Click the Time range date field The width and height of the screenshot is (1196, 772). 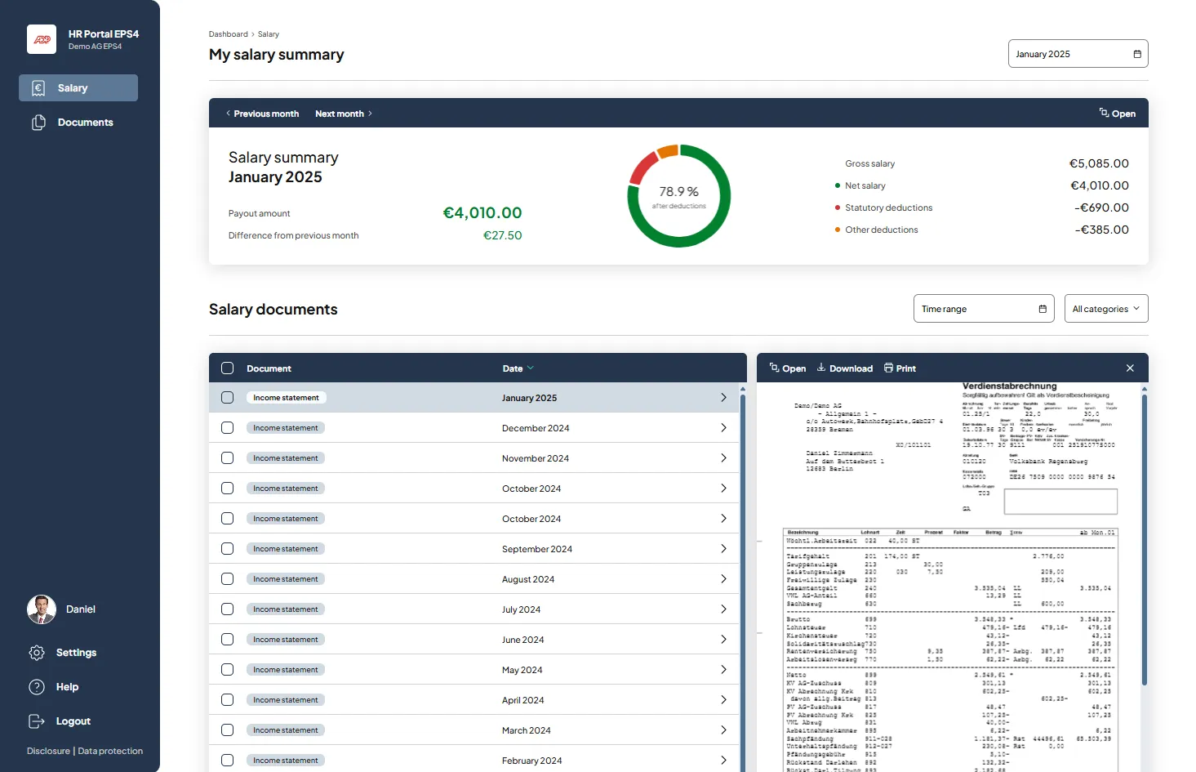coord(983,309)
